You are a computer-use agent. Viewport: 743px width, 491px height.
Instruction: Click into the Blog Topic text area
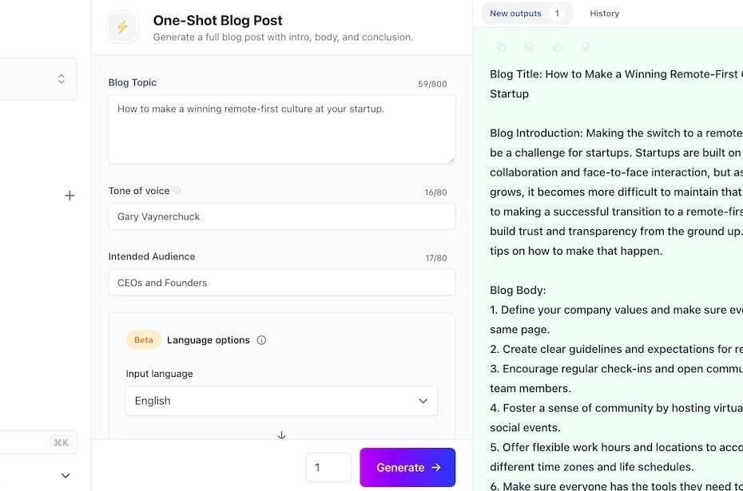pyautogui.click(x=281, y=129)
